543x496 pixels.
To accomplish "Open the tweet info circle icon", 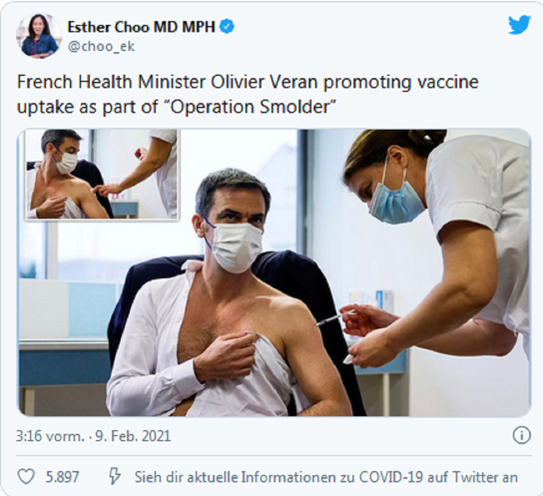I will (x=521, y=435).
